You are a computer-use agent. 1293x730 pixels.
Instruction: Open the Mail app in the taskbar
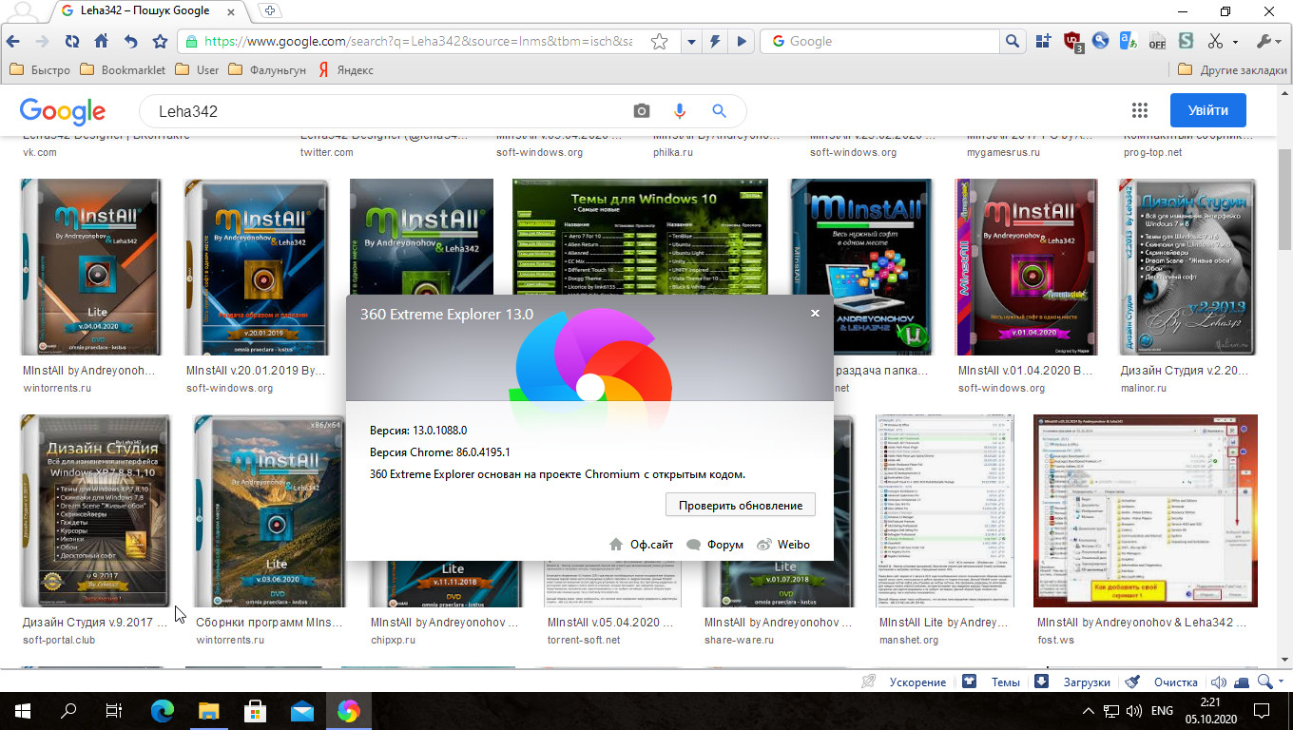pos(302,711)
